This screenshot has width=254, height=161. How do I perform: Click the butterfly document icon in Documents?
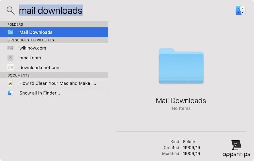(11, 83)
